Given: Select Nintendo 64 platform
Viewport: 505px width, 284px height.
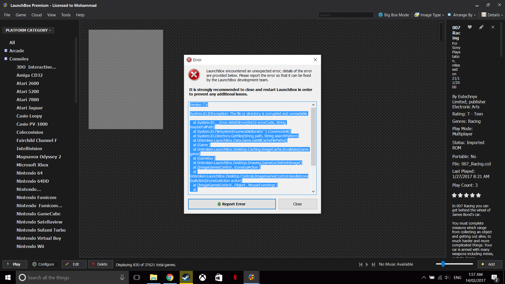Looking at the screenshot, I should 29,173.
